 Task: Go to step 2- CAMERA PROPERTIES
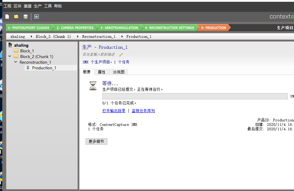75,28
